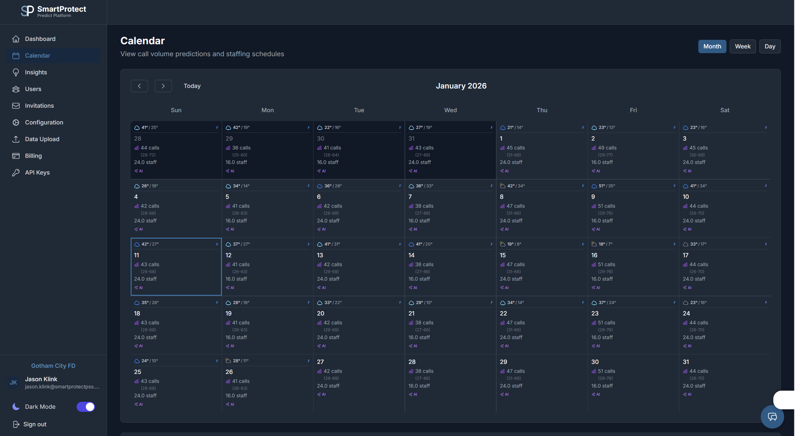Click the JK user avatar

point(13,383)
